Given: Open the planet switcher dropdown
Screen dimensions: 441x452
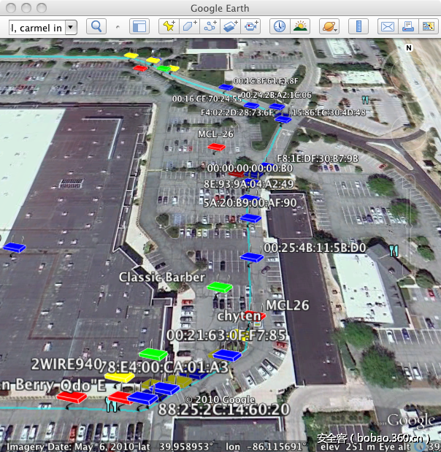Looking at the screenshot, I should click(329, 27).
